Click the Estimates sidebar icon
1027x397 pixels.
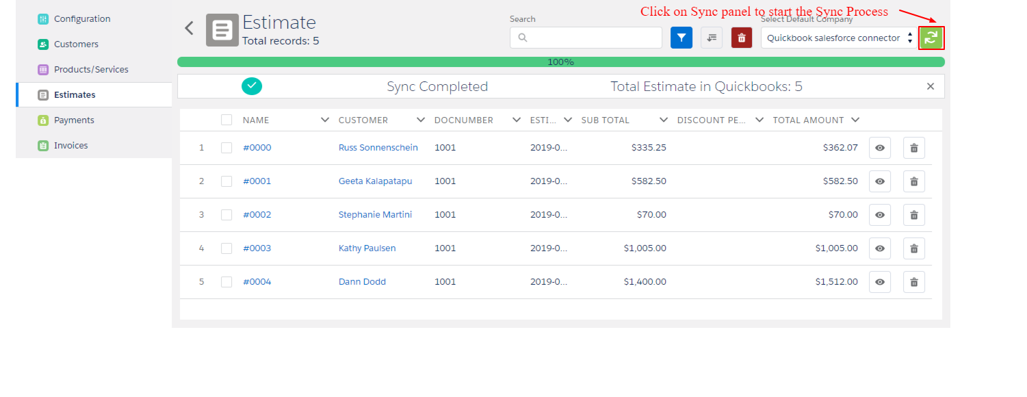pos(43,95)
